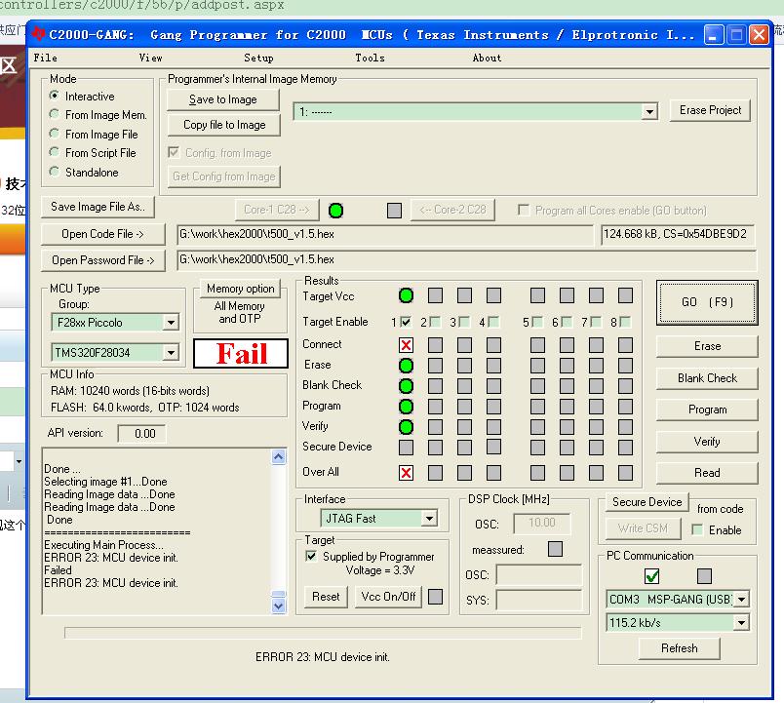Open the About menu
The height and width of the screenshot is (703, 784).
pos(487,58)
